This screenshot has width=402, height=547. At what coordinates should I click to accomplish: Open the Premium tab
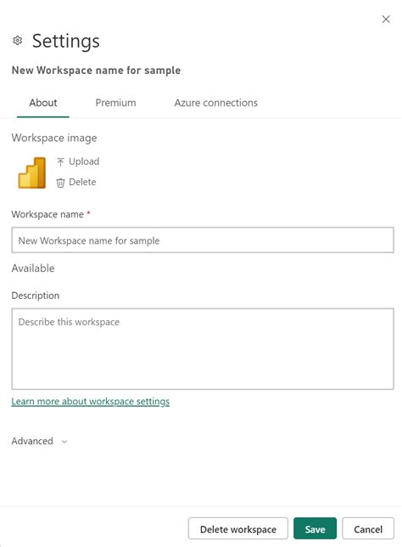115,103
